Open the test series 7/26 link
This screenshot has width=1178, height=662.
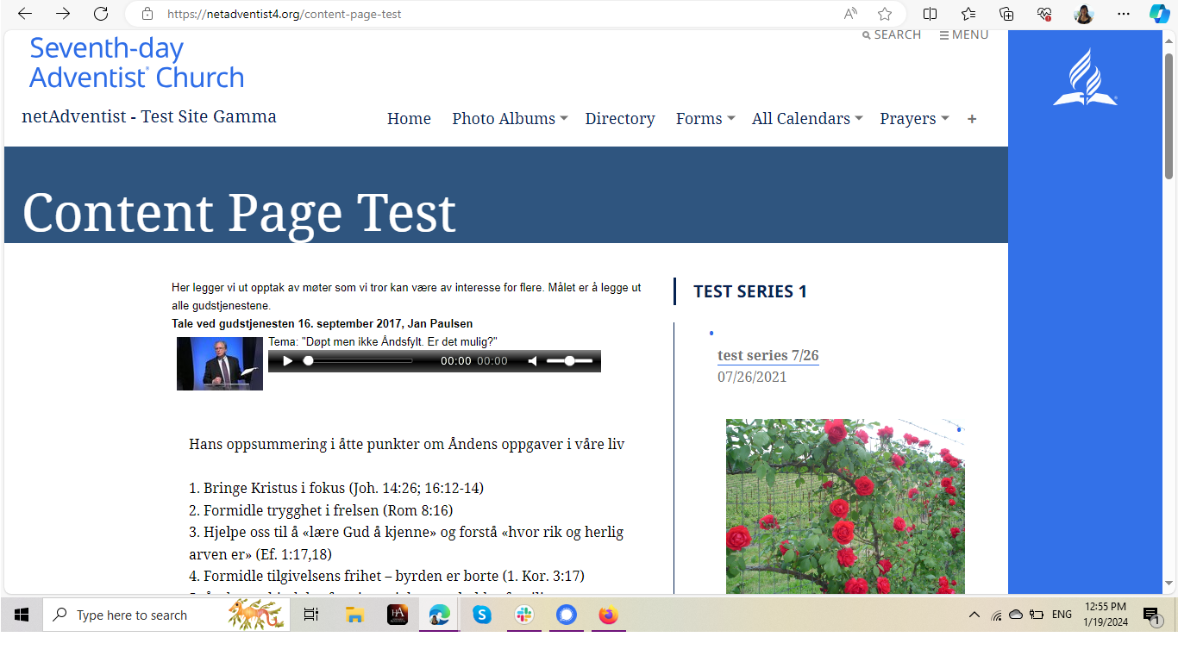pos(768,355)
